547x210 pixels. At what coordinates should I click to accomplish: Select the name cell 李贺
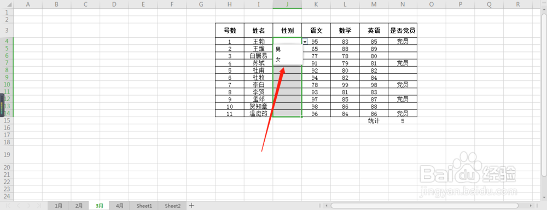pyautogui.click(x=259, y=92)
